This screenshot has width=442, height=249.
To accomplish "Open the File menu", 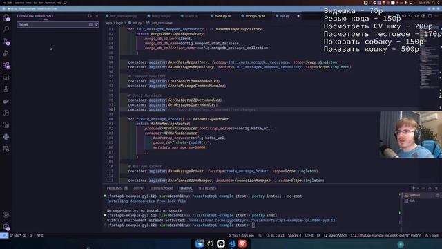I will point(5,3).
